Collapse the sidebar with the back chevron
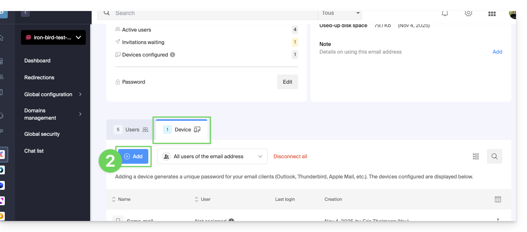The height and width of the screenshot is (232, 527). point(25,13)
